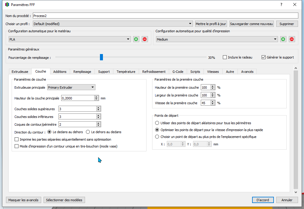Click Masquer les avancés button
This screenshot has width=304, height=209.
(23, 200)
